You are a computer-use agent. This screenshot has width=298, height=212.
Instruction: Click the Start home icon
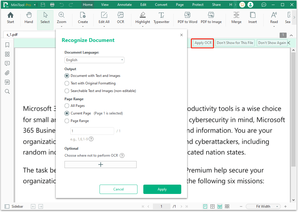tap(11, 18)
